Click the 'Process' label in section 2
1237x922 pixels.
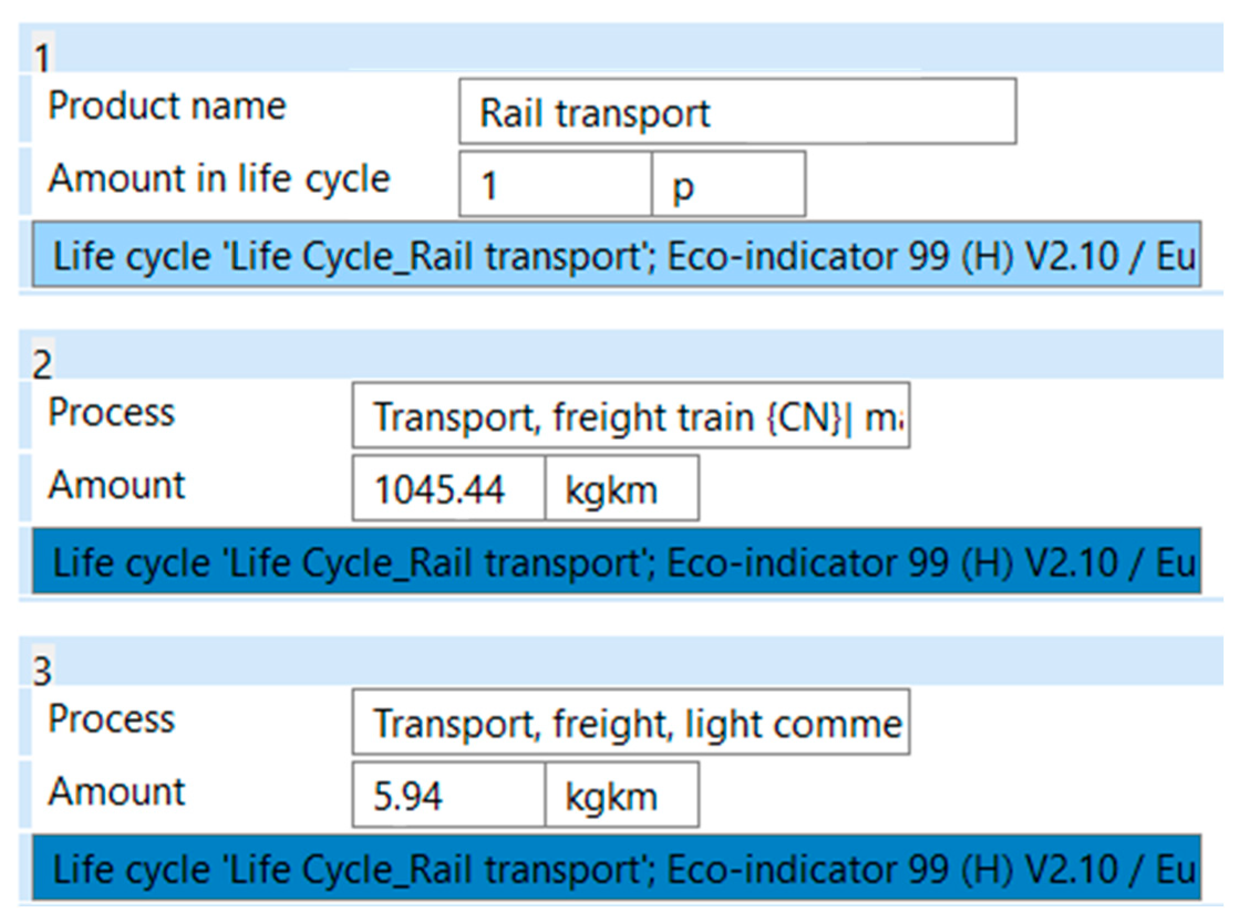(x=111, y=413)
